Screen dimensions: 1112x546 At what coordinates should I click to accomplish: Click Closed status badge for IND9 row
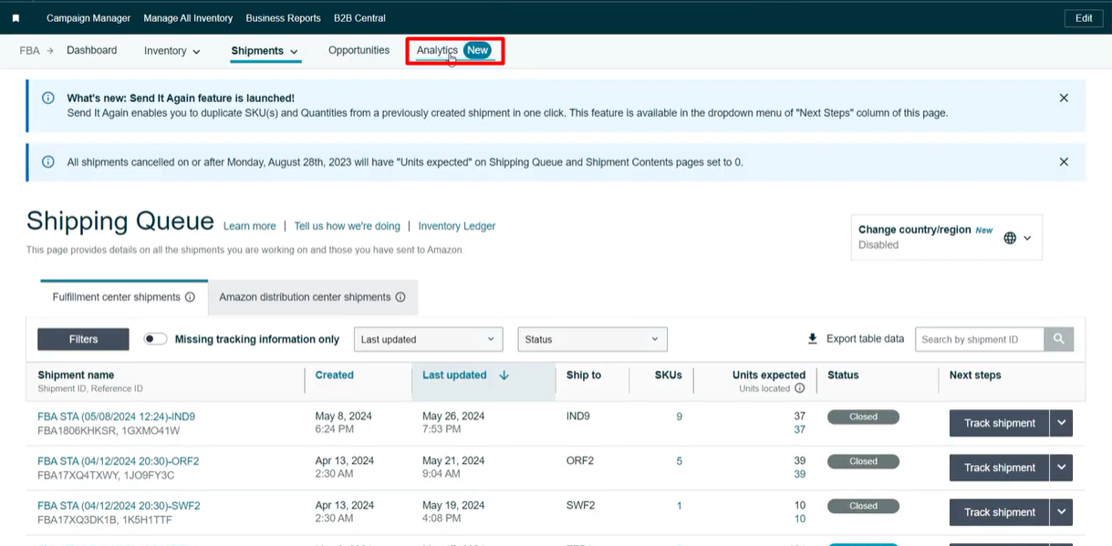[x=863, y=417]
